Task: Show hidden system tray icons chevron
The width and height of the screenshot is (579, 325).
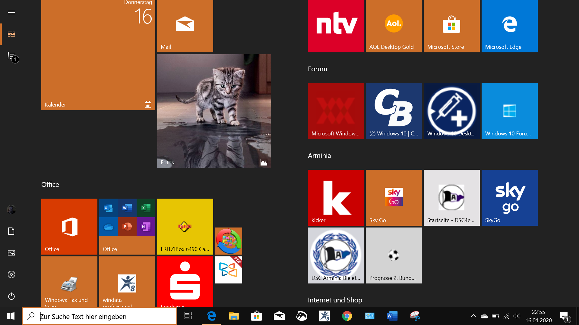Action: [473, 316]
